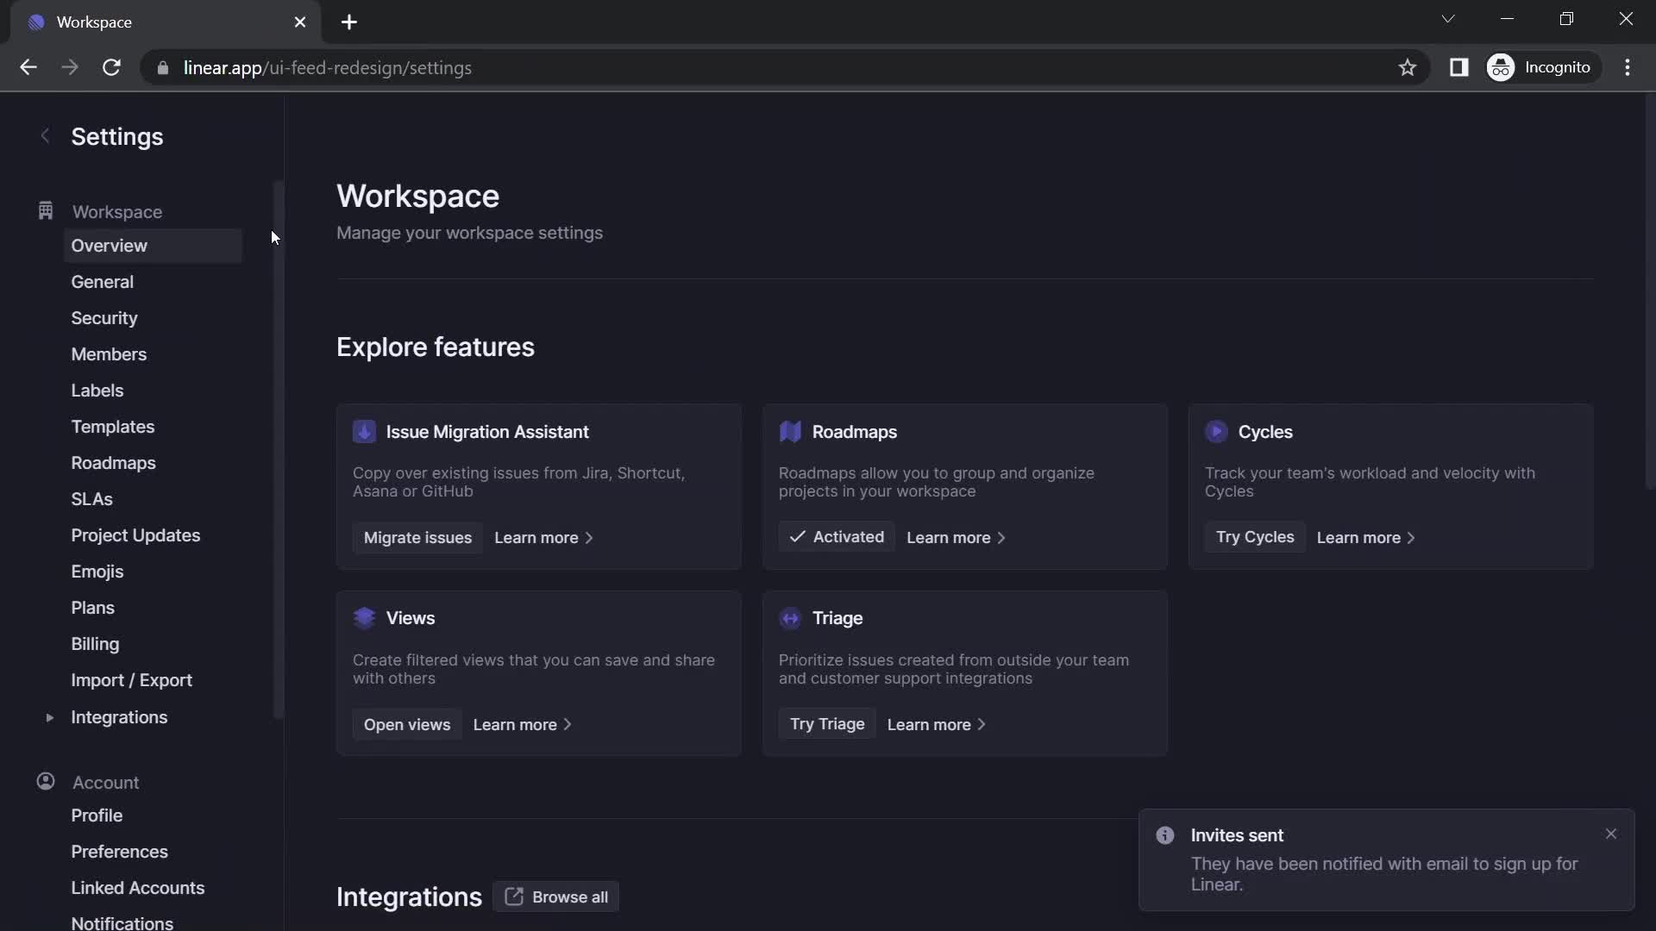Dismiss the Invites sent notification

point(1611,834)
